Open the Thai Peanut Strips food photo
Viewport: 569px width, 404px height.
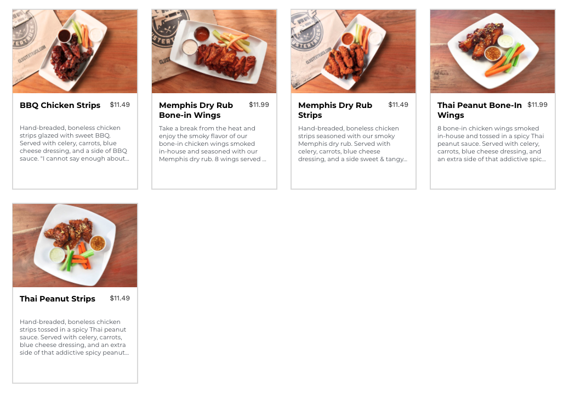(x=75, y=246)
